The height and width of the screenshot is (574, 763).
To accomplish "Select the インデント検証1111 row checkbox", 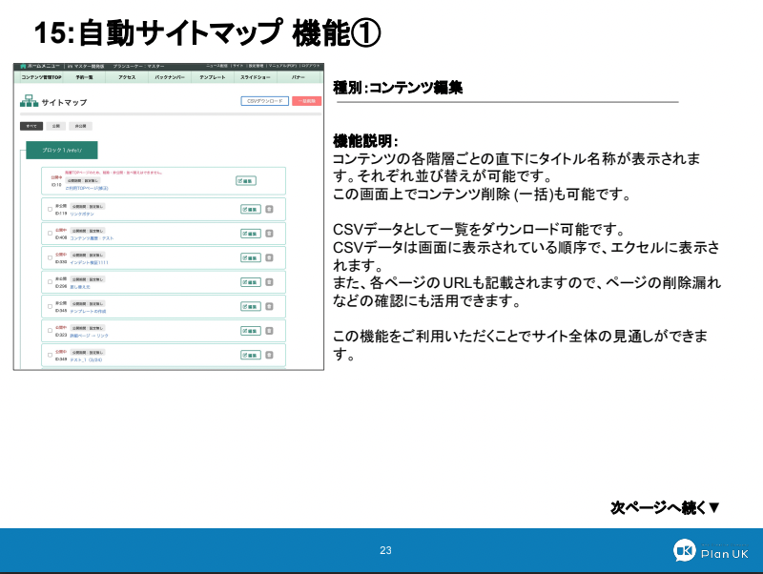I will [50, 257].
